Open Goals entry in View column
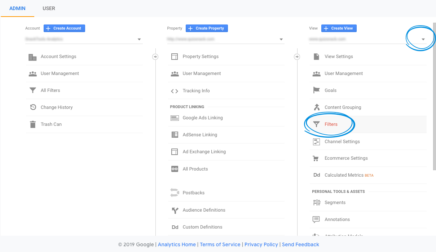The height and width of the screenshot is (252, 436). coord(330,90)
